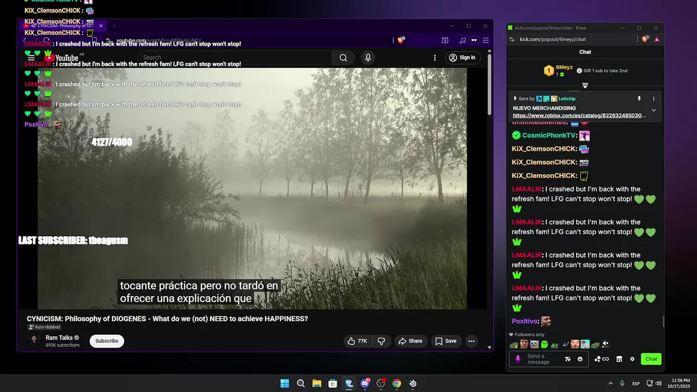Select the CYNICISM: Philosophy browser tab
The image size is (697, 392).
click(63, 26)
